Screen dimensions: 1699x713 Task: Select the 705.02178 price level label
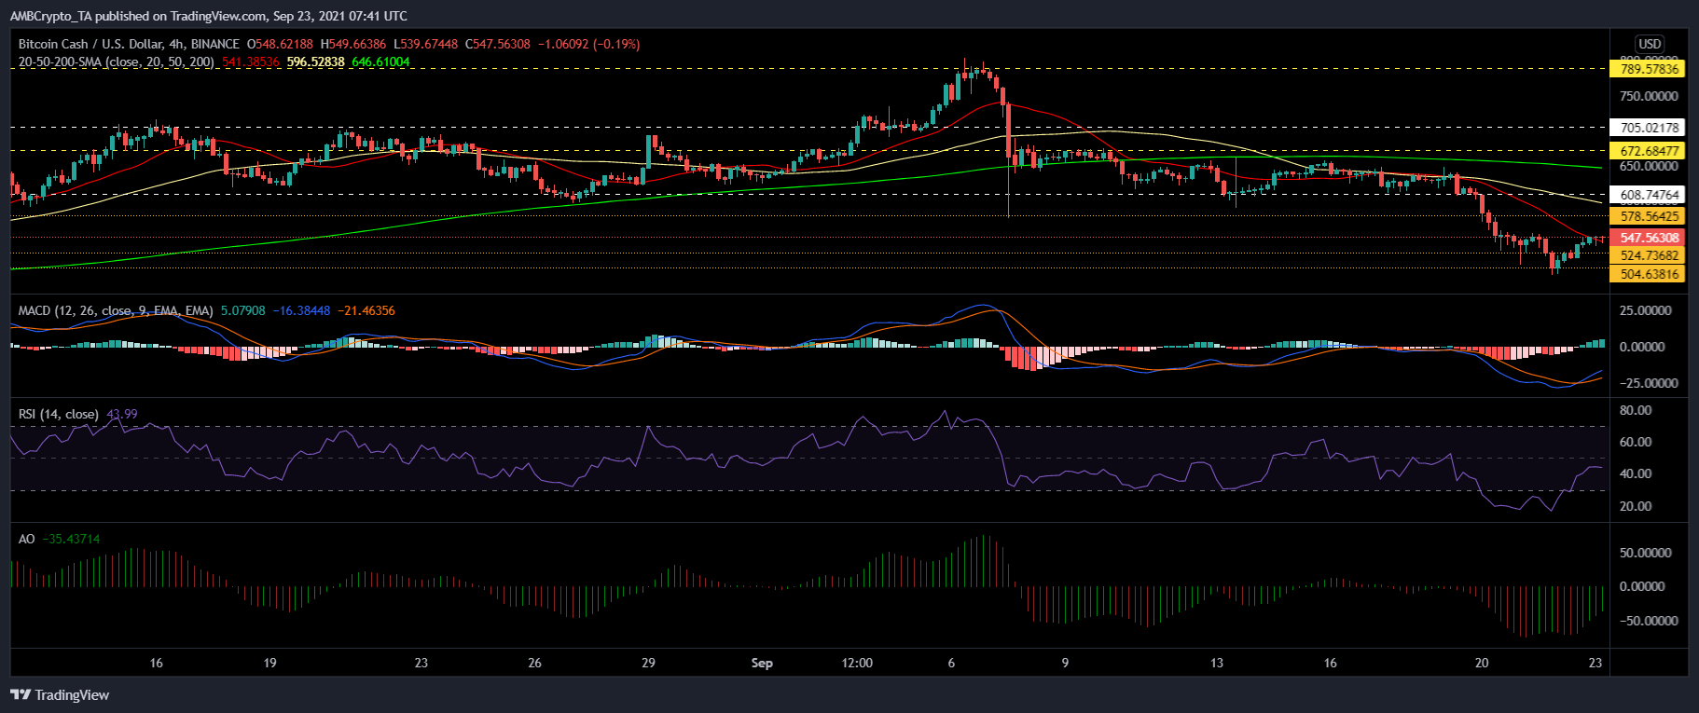point(1648,128)
